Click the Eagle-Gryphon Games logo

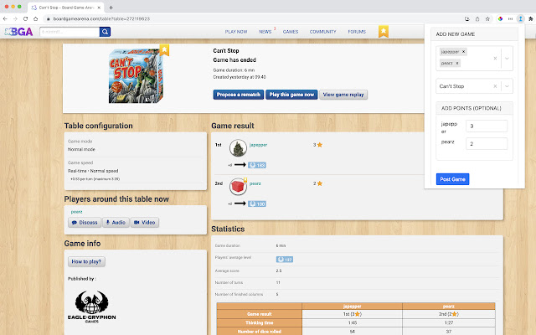(x=91, y=307)
